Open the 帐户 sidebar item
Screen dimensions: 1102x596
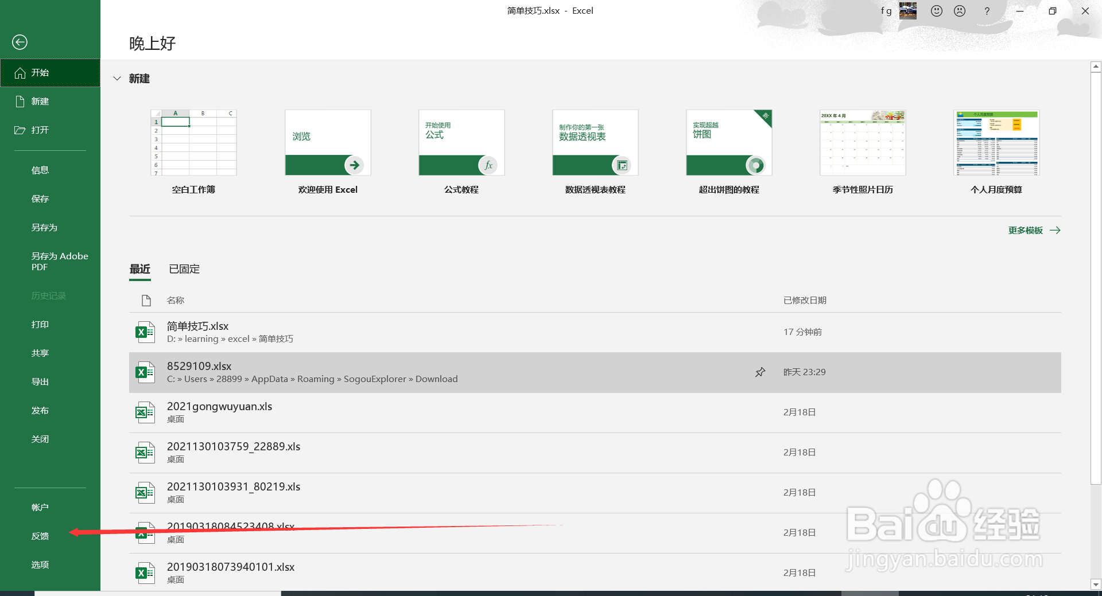coord(51,508)
